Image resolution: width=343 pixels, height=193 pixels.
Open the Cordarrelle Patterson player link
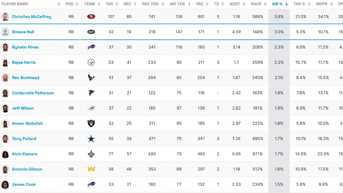click(x=33, y=93)
